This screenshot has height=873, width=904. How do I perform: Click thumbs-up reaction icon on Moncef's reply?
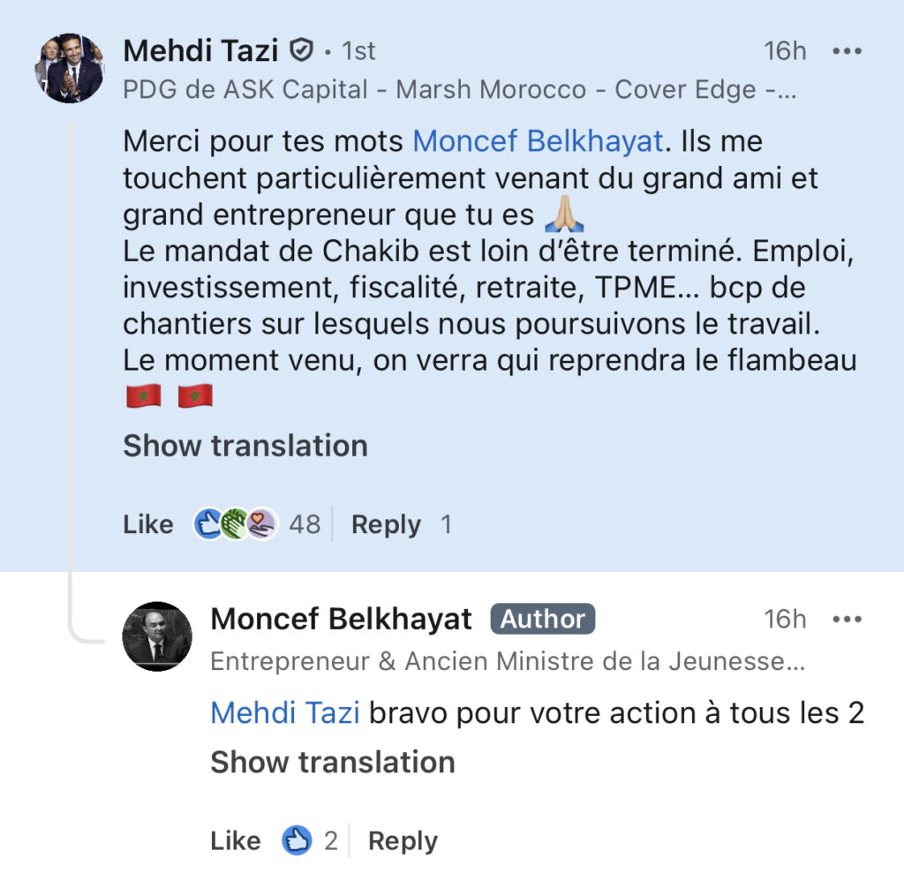pyautogui.click(x=298, y=840)
